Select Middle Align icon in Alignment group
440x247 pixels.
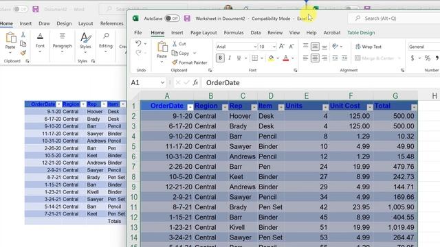point(315,46)
